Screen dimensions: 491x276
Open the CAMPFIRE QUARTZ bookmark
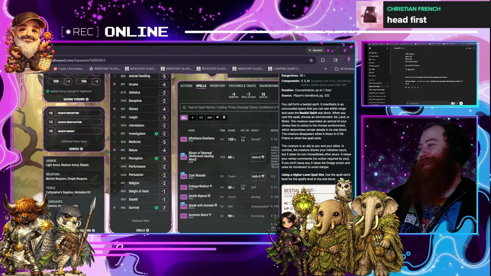coord(284,69)
